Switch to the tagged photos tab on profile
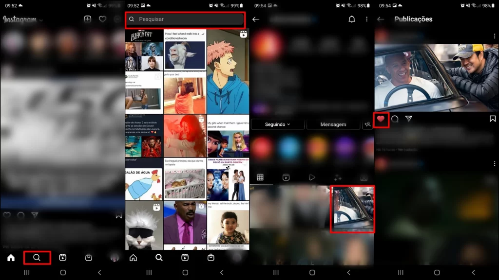499x280 pixels. 364,177
